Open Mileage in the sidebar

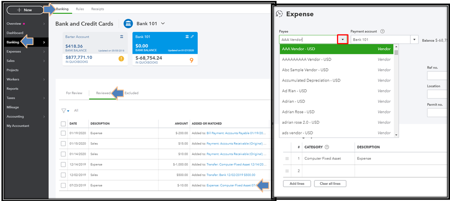13,107
